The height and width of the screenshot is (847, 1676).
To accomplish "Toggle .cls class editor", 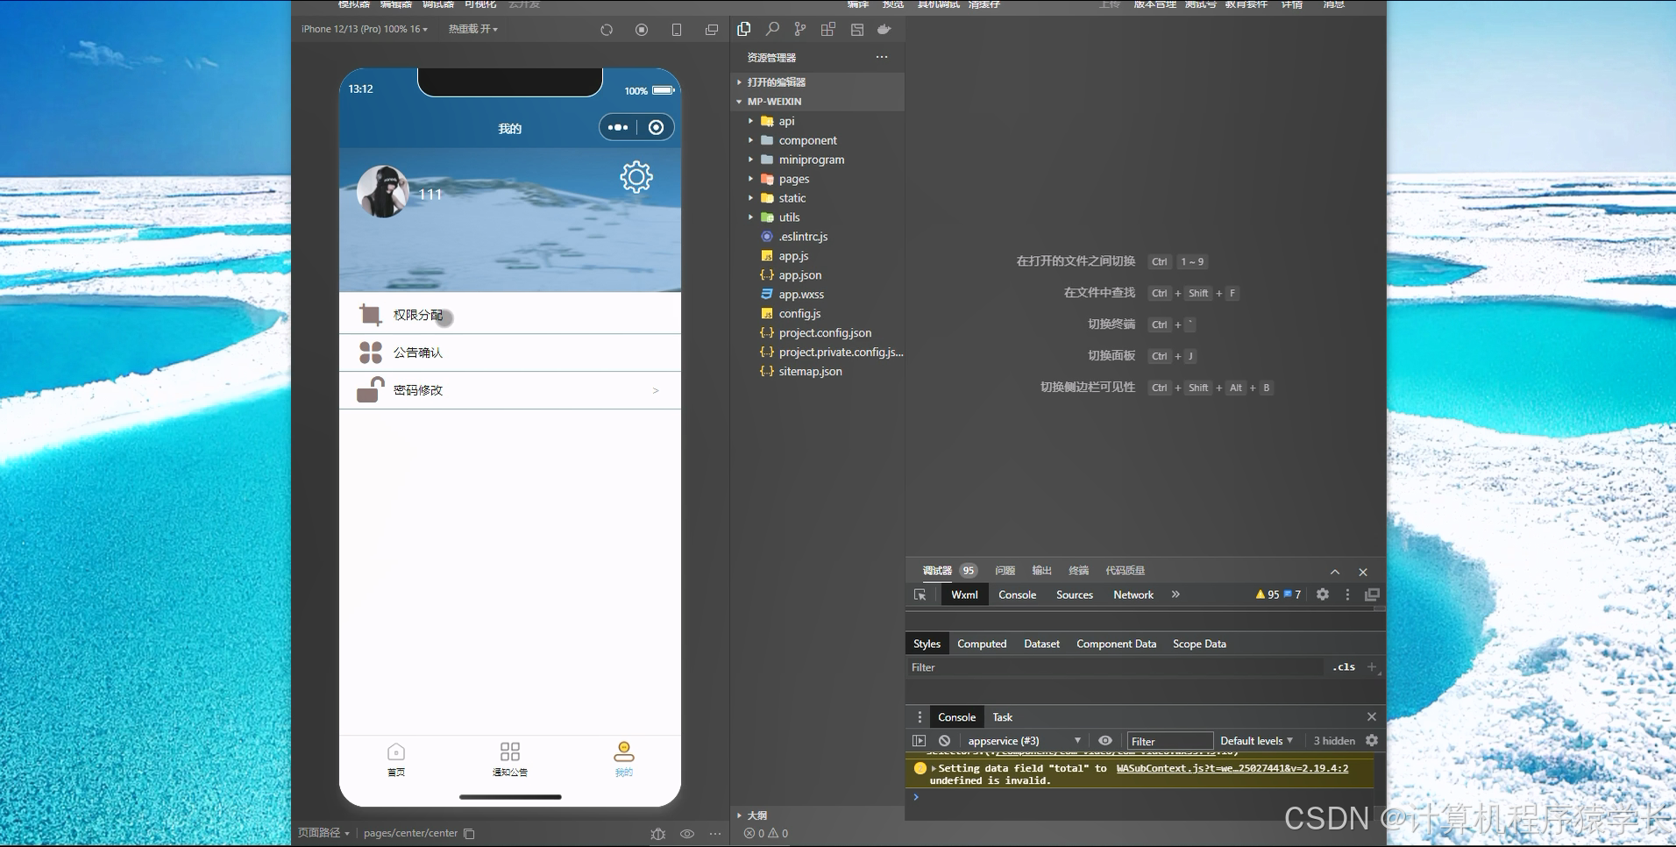I will [1344, 667].
